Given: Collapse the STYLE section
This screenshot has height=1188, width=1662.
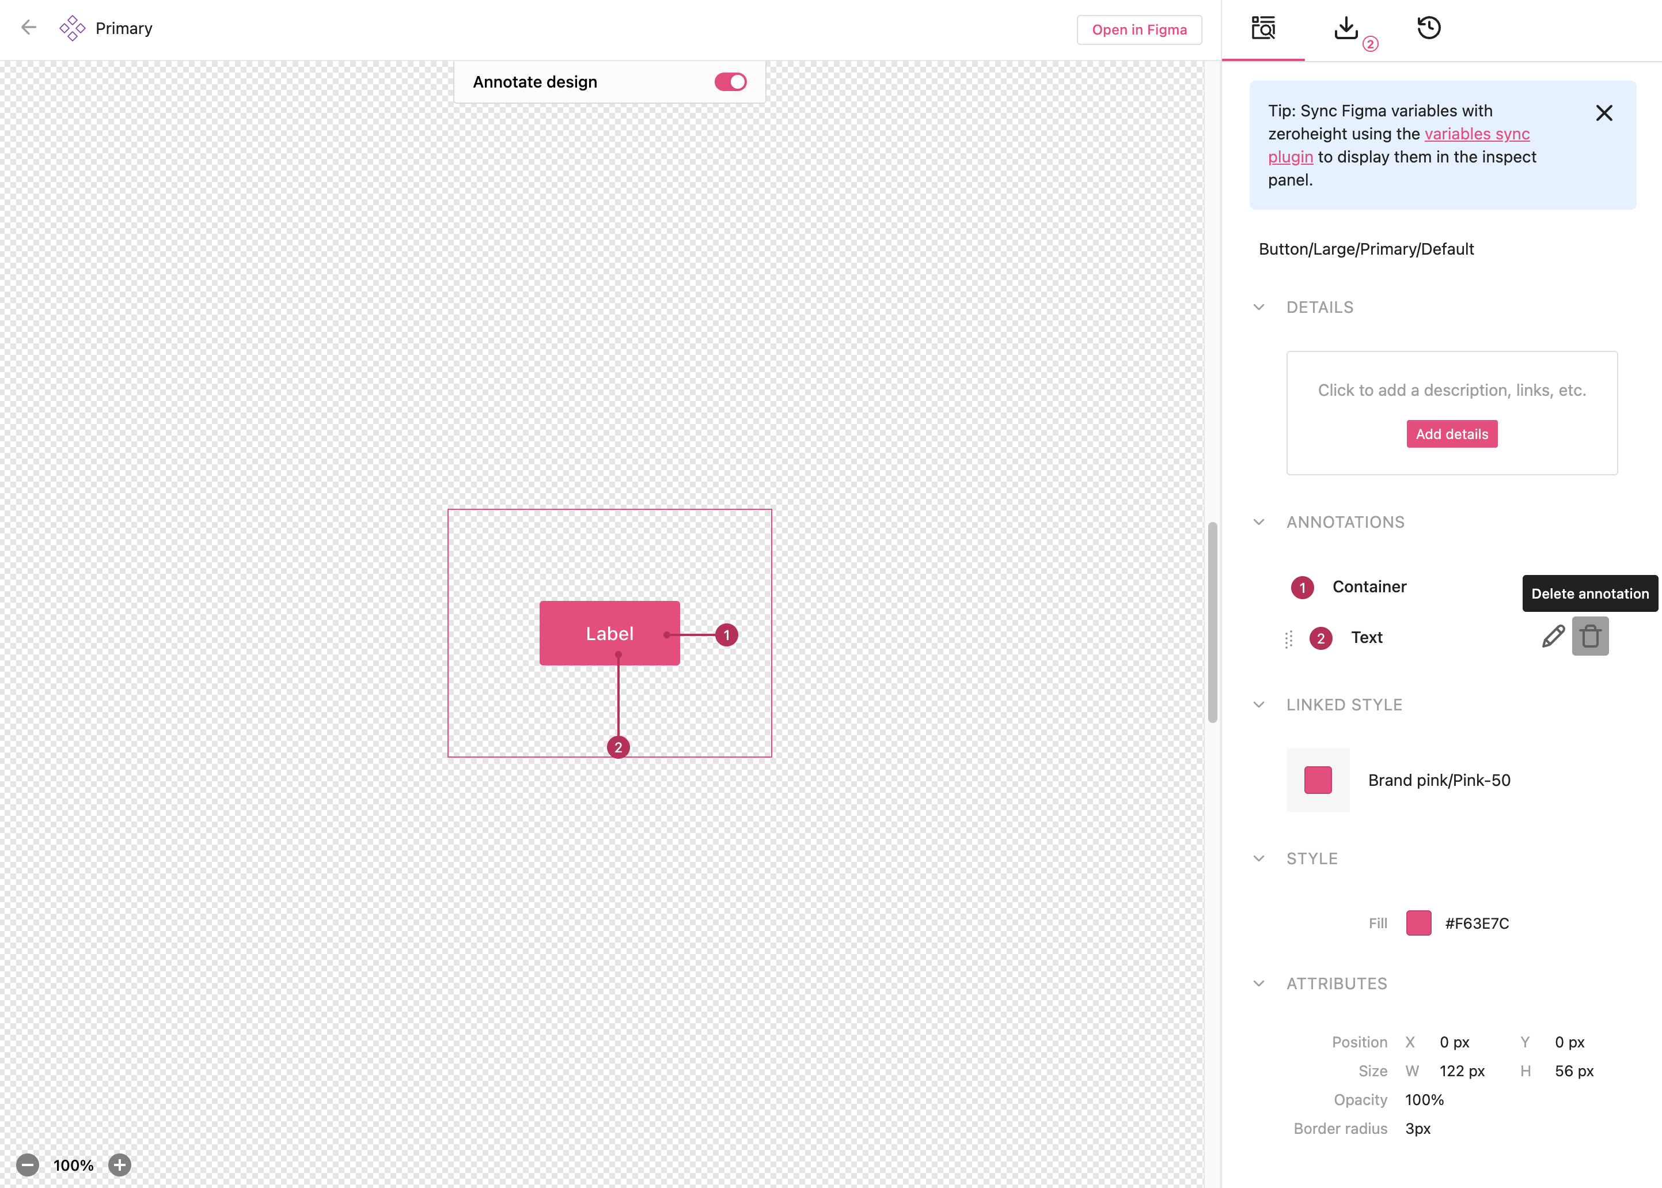Looking at the screenshot, I should [x=1259, y=859].
